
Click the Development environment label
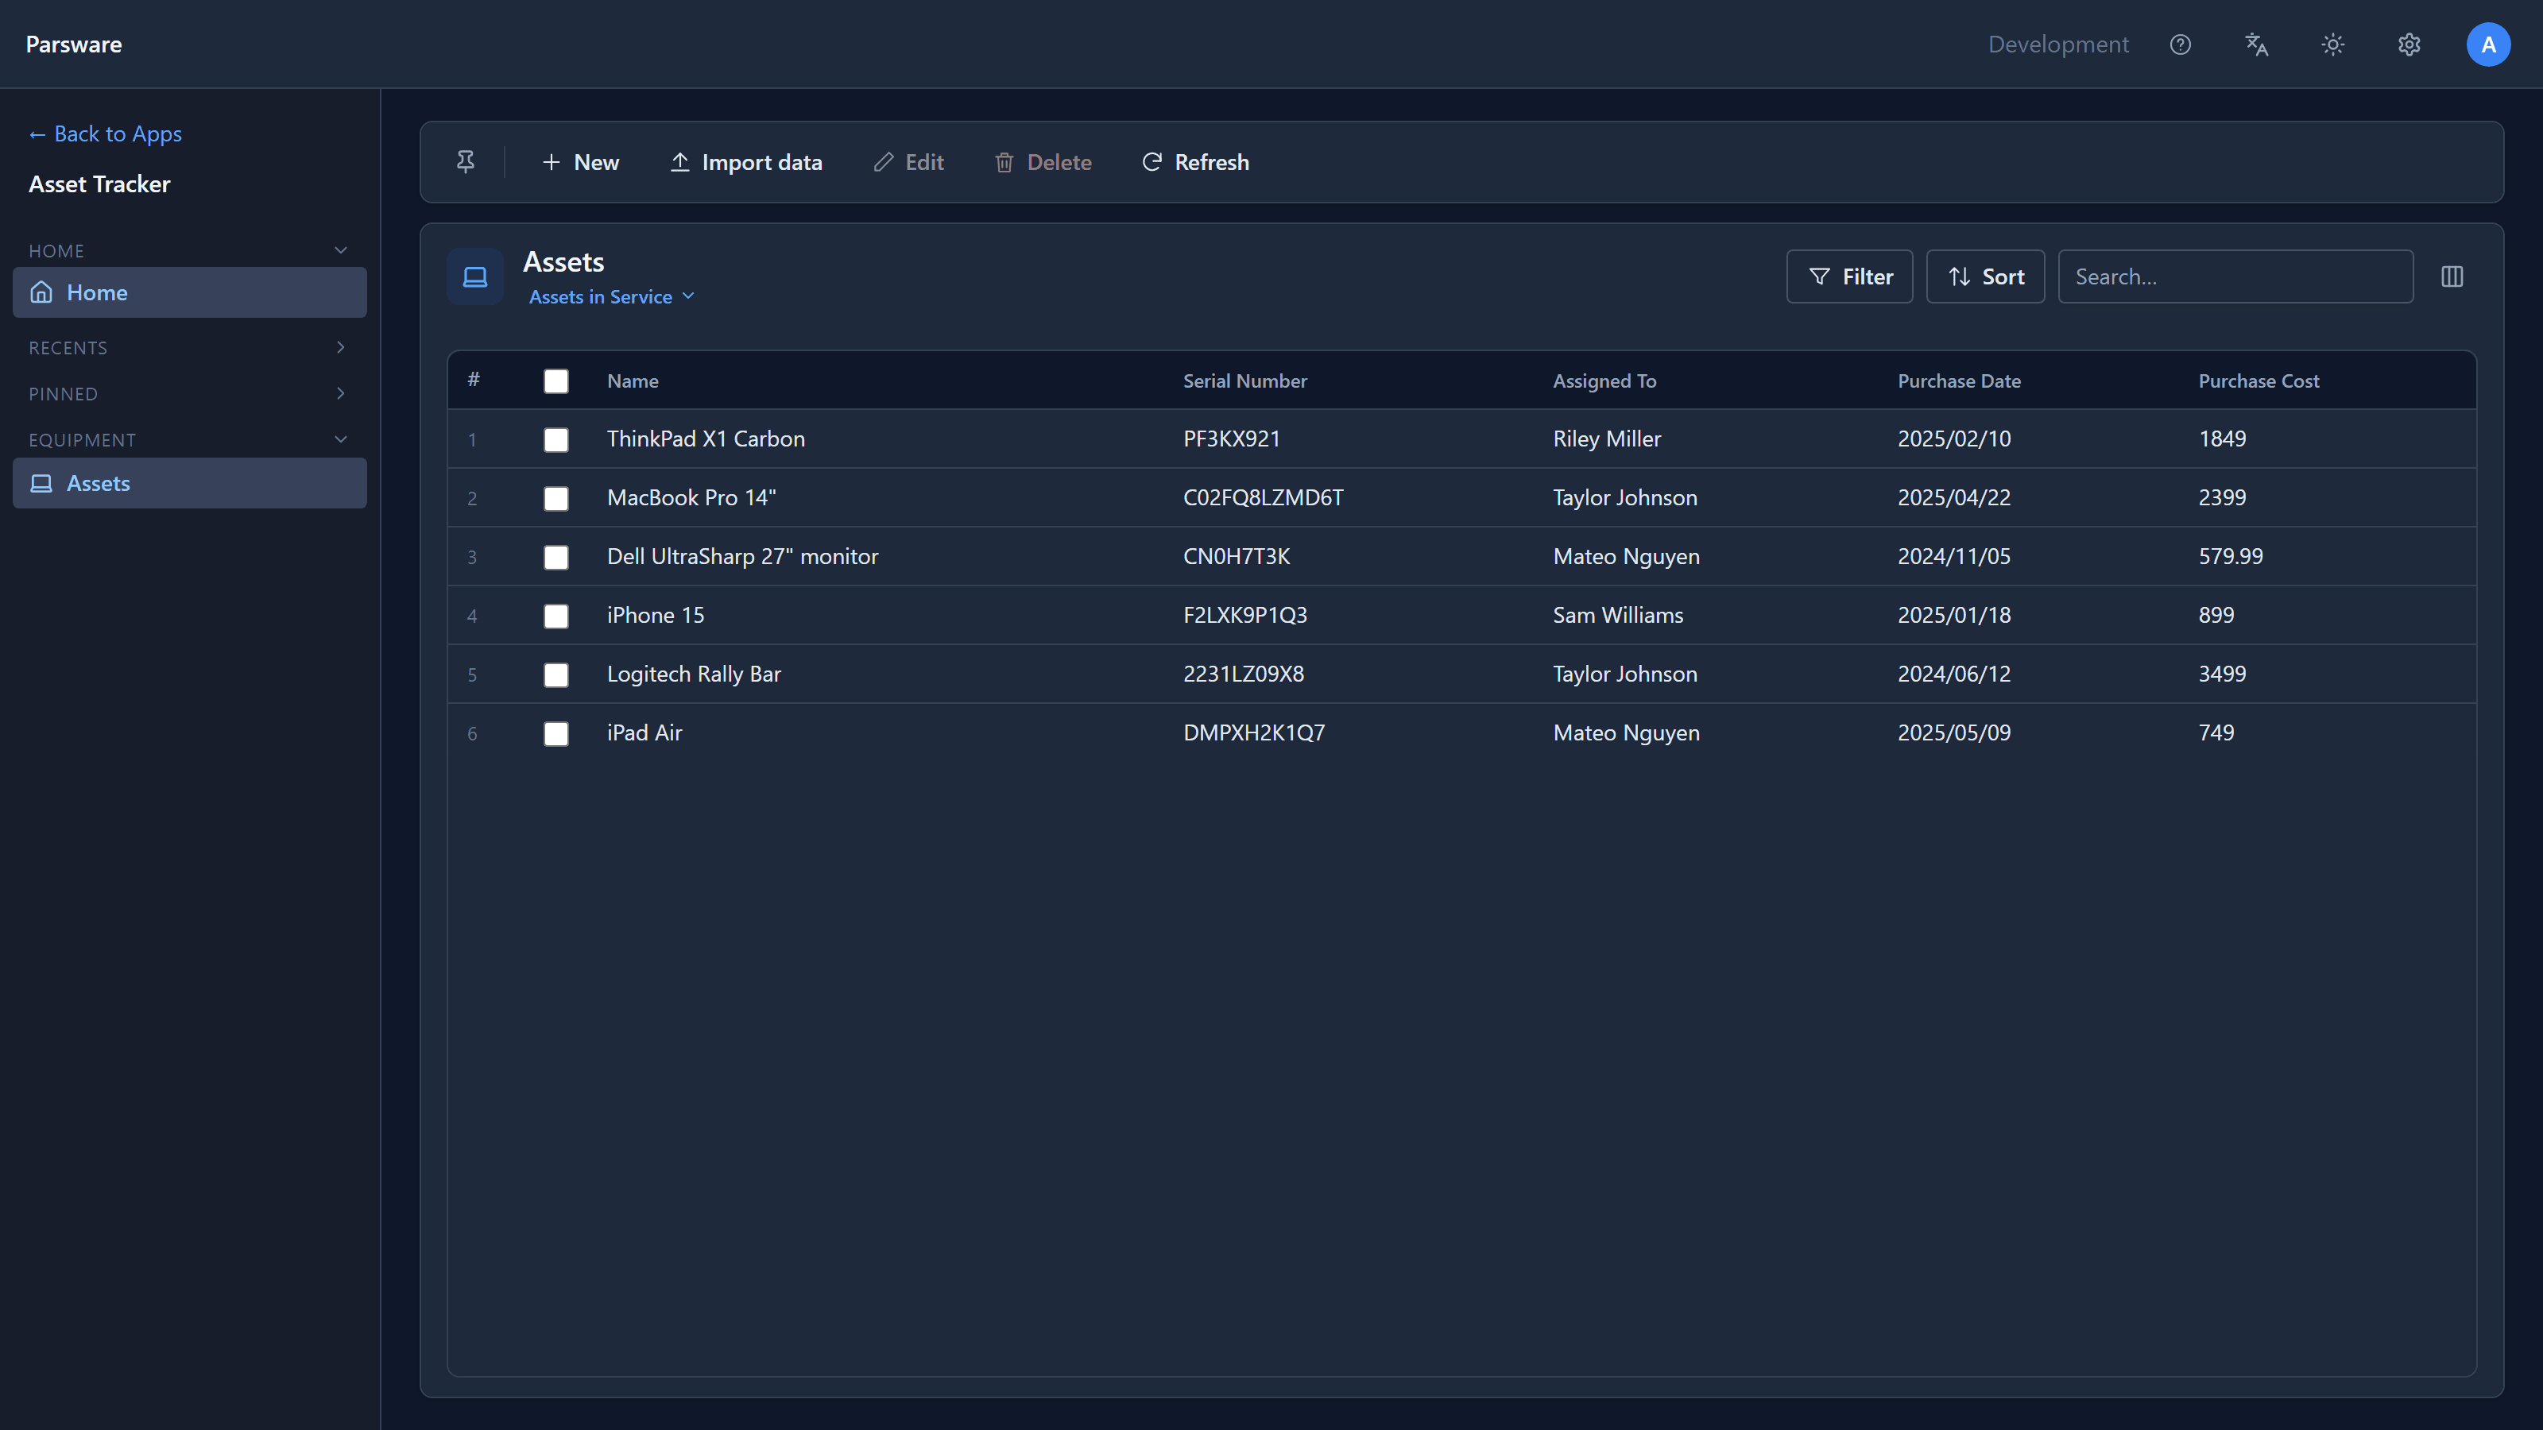pyautogui.click(x=2058, y=44)
